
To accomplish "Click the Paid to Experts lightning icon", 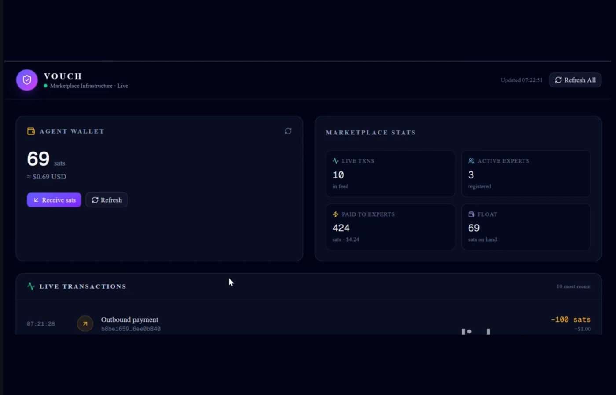I will [336, 214].
